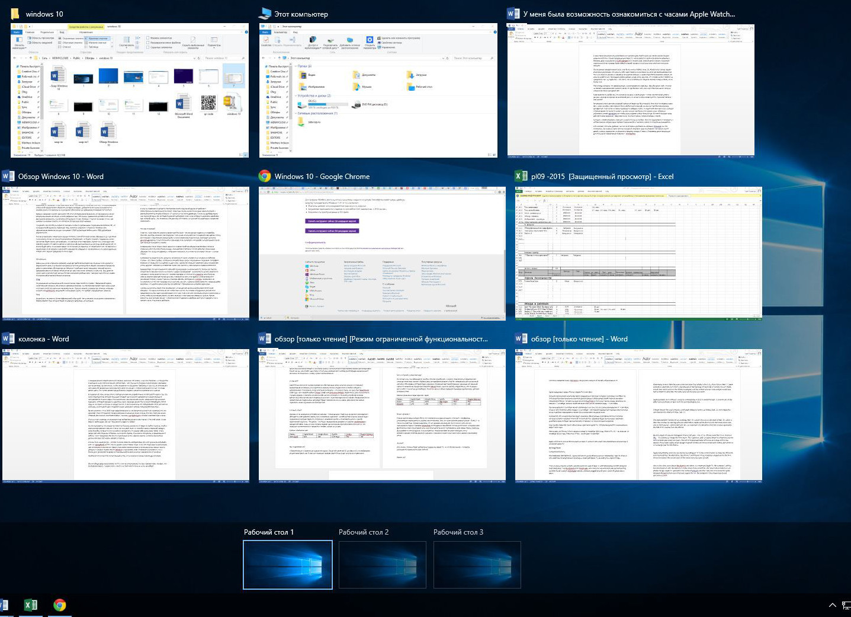Click the 'Этот компьютер' computer icon
This screenshot has height=617, width=851.
tap(265, 14)
